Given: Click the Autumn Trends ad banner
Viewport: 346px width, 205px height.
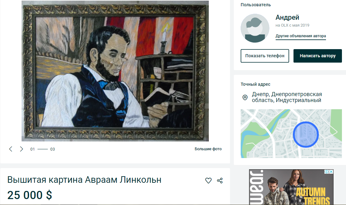Looking at the screenshot, I should [291, 187].
